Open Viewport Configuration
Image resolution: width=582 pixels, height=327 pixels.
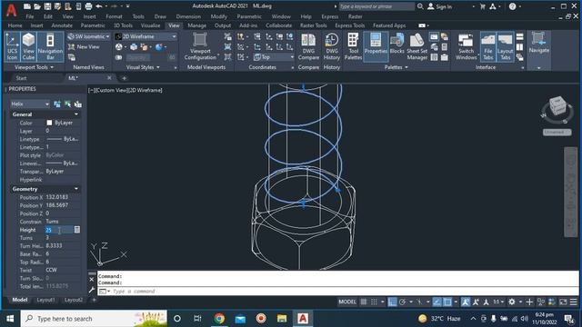pos(200,46)
